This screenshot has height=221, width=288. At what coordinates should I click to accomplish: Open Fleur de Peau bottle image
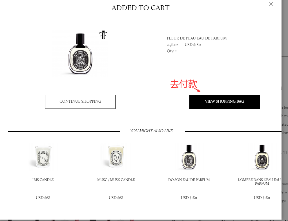(80, 54)
